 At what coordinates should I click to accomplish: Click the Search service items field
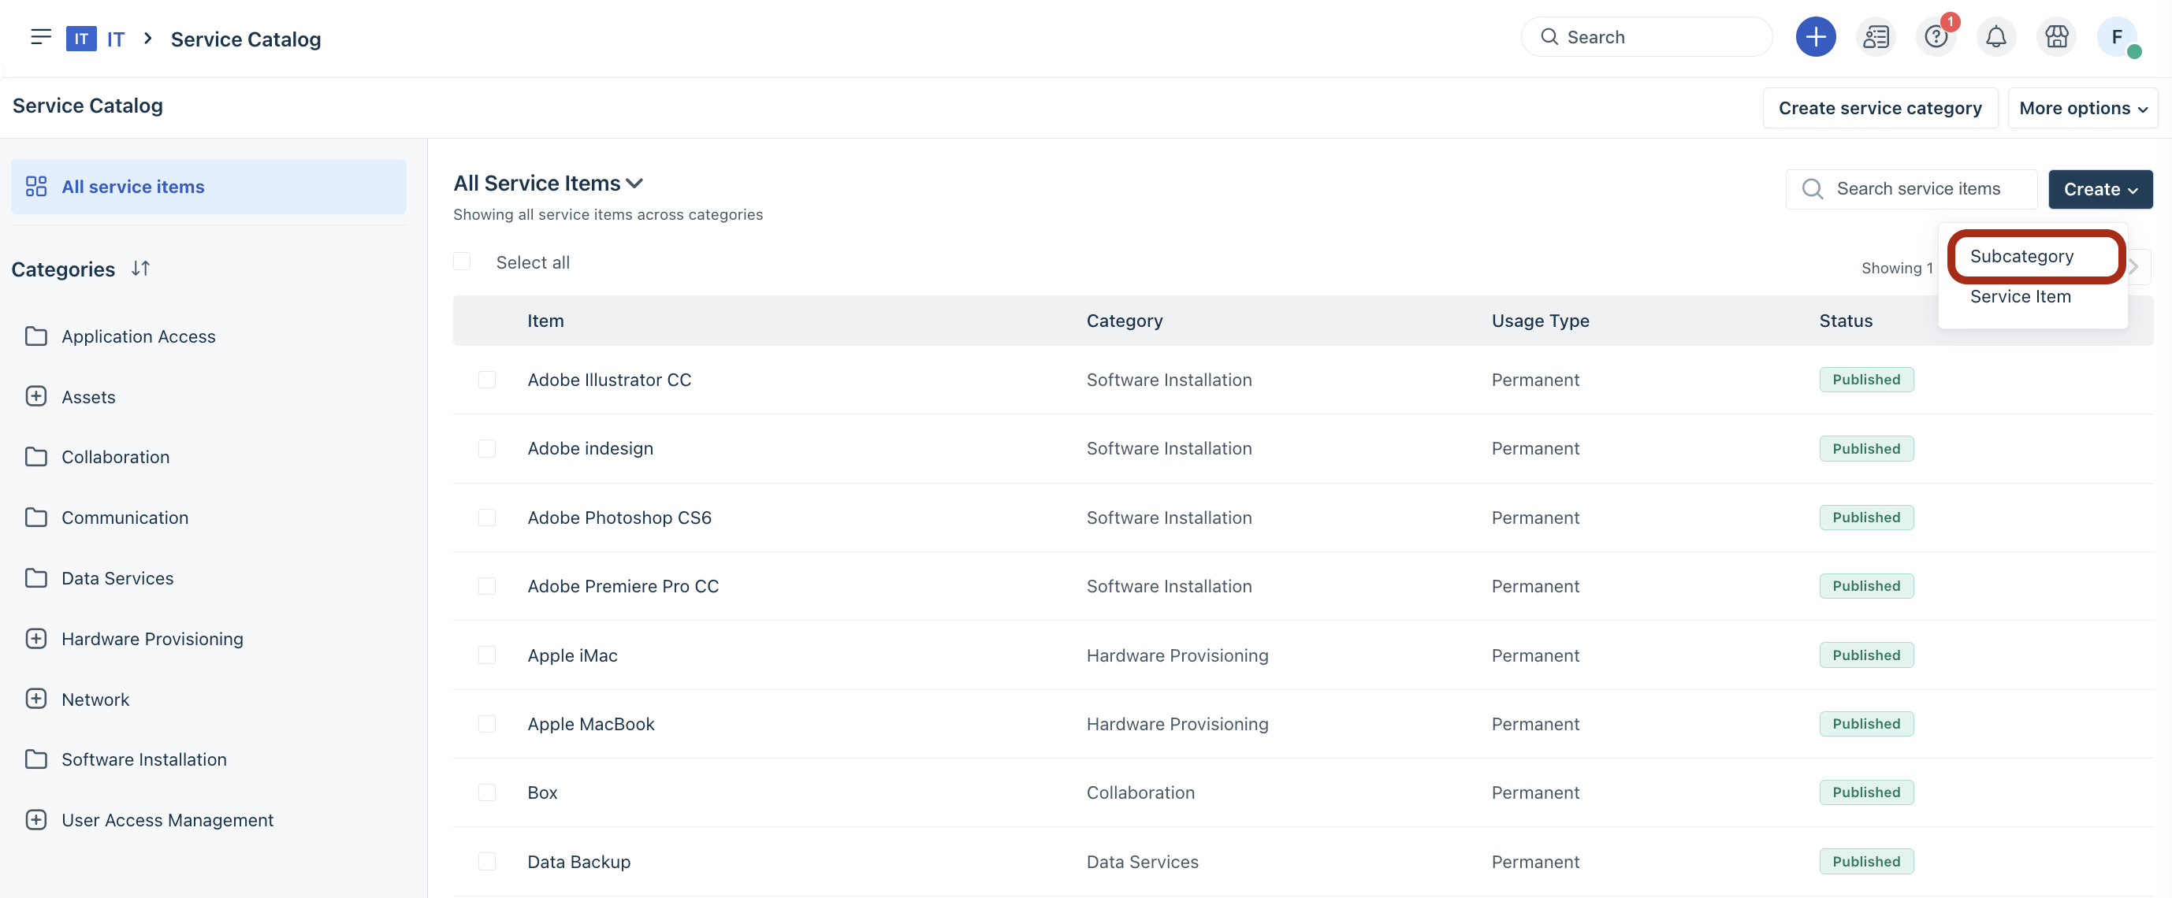pos(1917,189)
